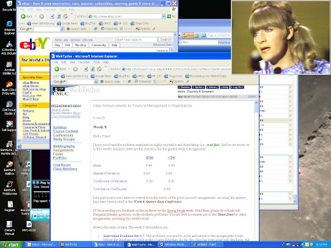Image resolution: width=331 pixels, height=248 pixels.
Task: Click eBay 'Start new search' input field
Action: (x=136, y=39)
